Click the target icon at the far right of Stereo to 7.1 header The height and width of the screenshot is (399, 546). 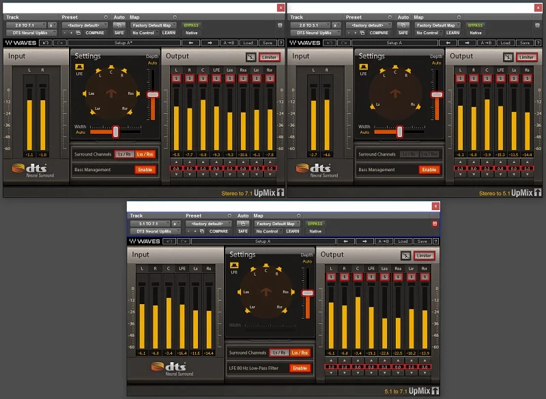280,25
